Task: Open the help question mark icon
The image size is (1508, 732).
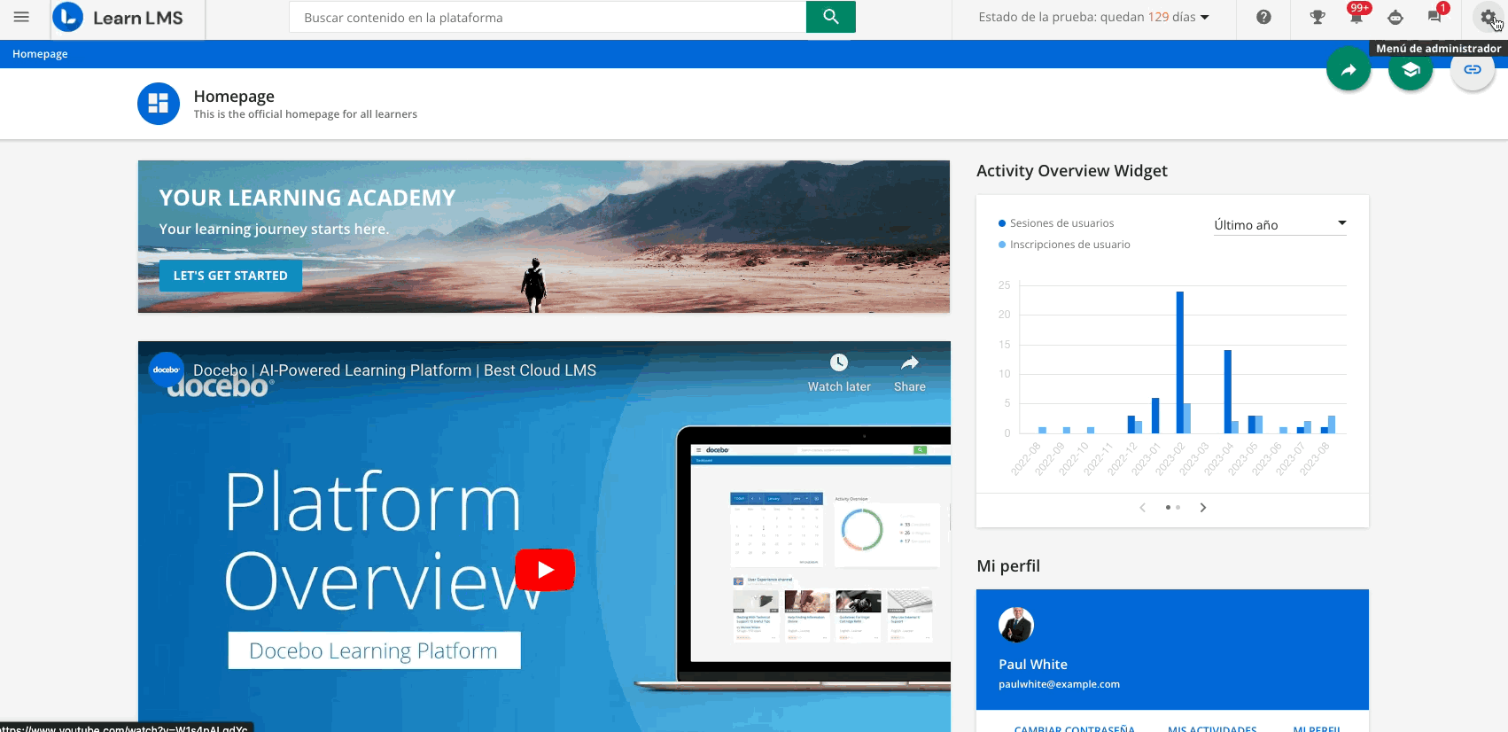Action: point(1263,17)
